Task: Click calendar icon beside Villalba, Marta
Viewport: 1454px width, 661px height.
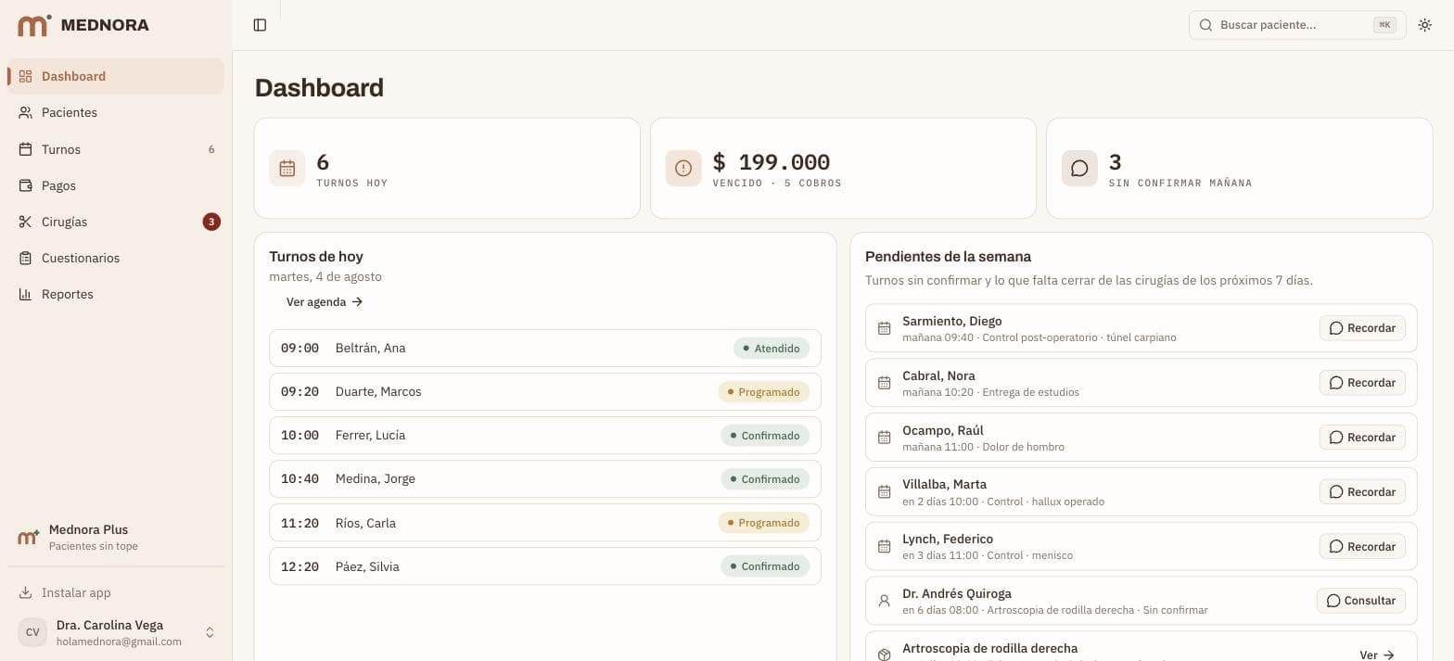Action: [x=884, y=492]
